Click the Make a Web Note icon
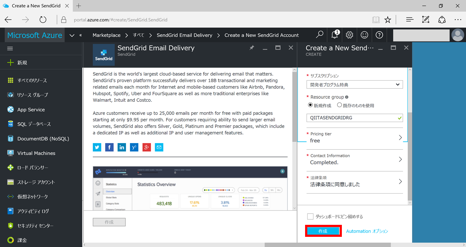 click(426, 20)
